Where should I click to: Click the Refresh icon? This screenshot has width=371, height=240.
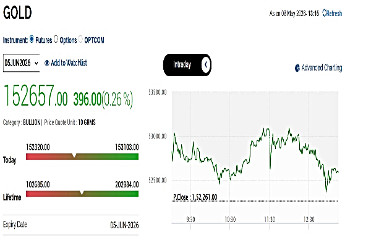pos(324,13)
